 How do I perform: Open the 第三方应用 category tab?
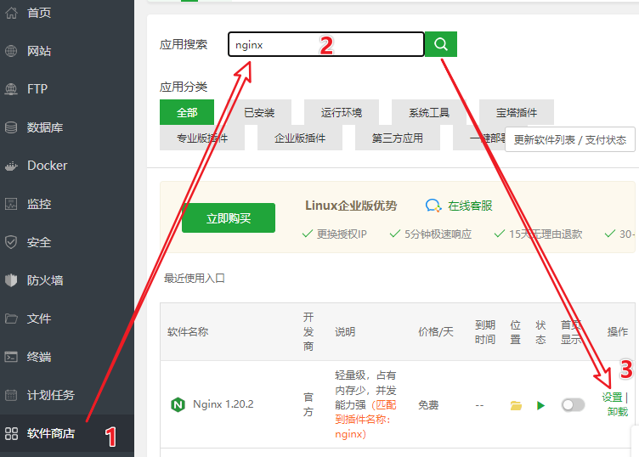398,138
